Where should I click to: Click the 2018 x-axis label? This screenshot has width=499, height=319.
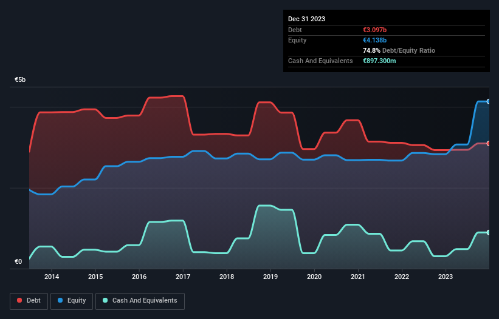coord(227,277)
